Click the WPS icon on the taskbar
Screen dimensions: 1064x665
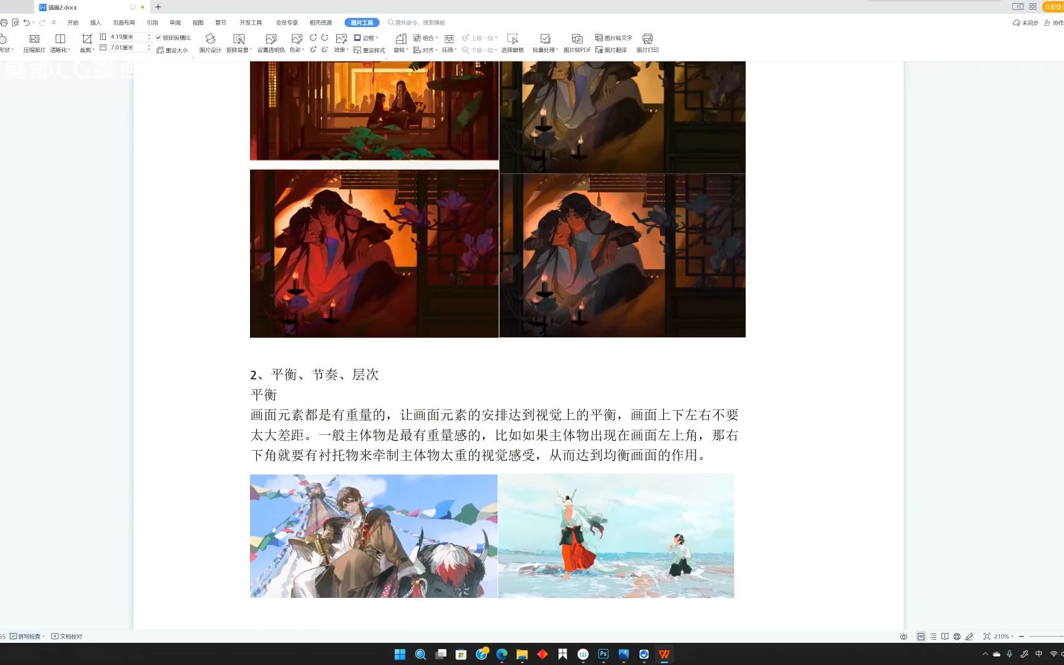(664, 654)
